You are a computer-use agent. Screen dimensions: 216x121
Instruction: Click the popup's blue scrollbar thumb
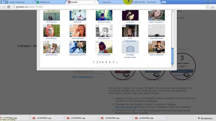172,56
